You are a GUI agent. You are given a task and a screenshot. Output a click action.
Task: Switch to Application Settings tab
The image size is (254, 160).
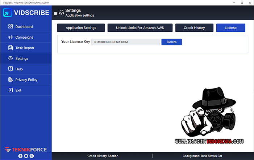[81, 28]
